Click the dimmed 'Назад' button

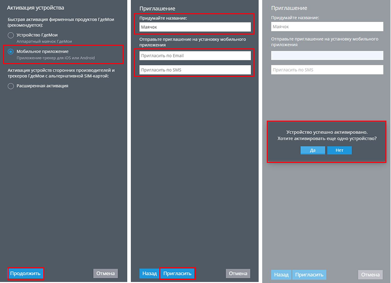pyautogui.click(x=281, y=274)
